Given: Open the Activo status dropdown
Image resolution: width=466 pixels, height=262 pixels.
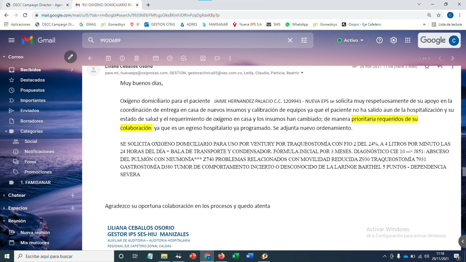Looking at the screenshot, I should click(x=351, y=40).
